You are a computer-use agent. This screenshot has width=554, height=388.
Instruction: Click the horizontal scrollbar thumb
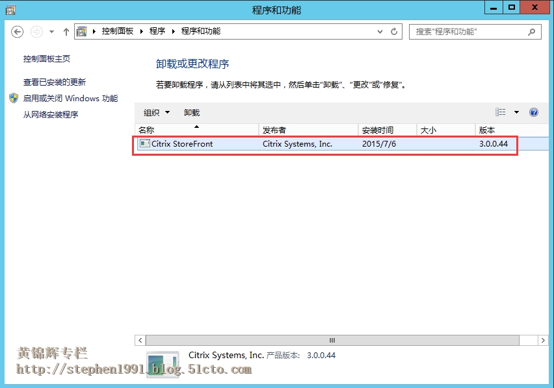tap(332, 340)
